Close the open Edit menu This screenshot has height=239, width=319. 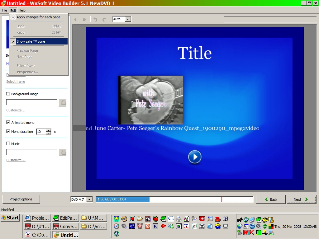tap(13, 10)
